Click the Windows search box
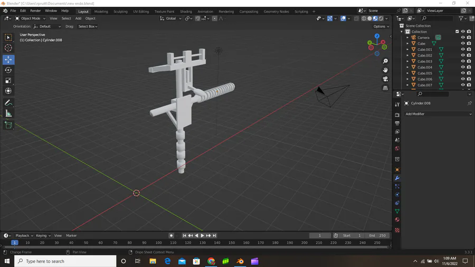 tap(65, 261)
